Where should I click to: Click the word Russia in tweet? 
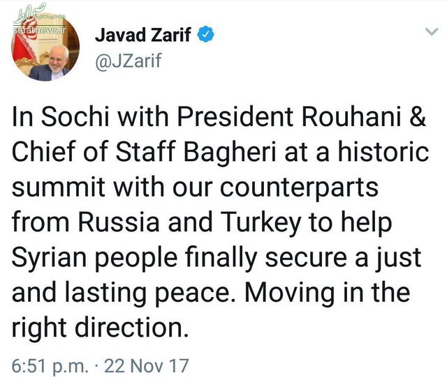(118, 222)
